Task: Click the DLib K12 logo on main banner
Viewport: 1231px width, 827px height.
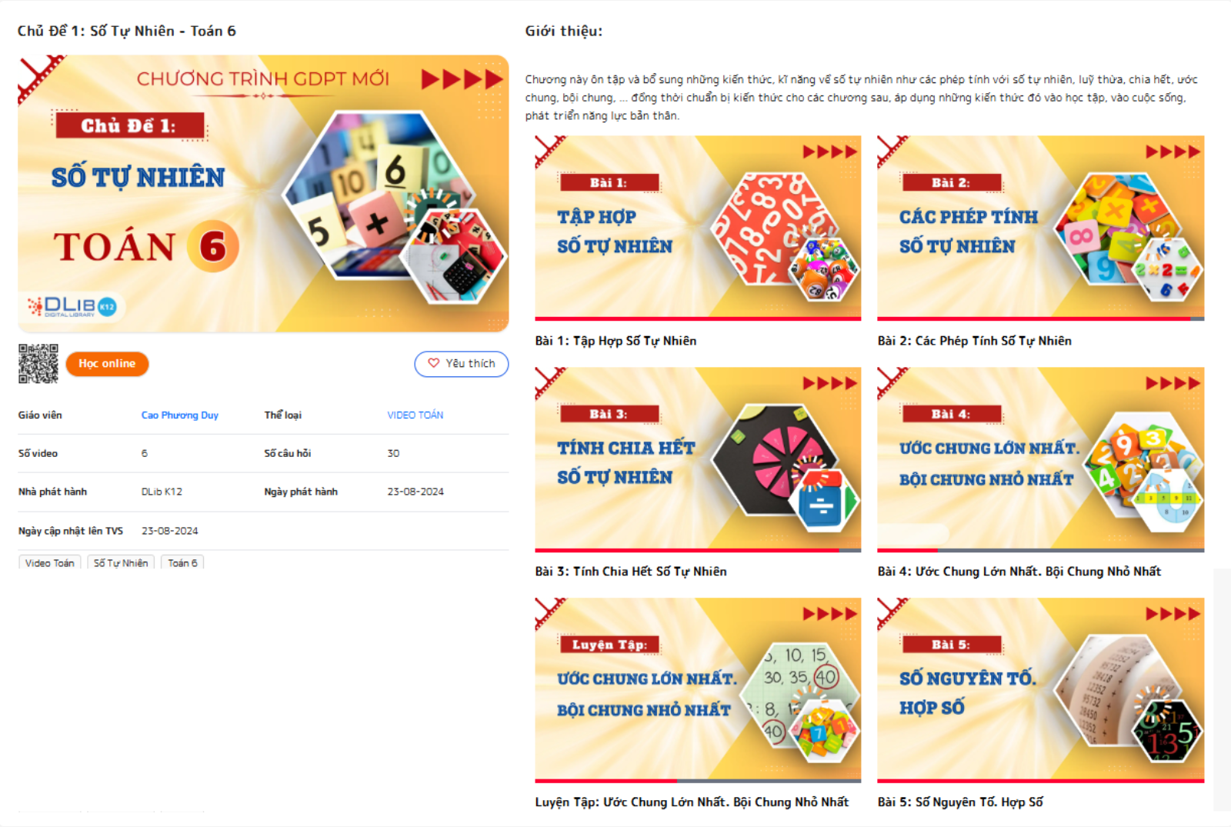Action: 72,306
